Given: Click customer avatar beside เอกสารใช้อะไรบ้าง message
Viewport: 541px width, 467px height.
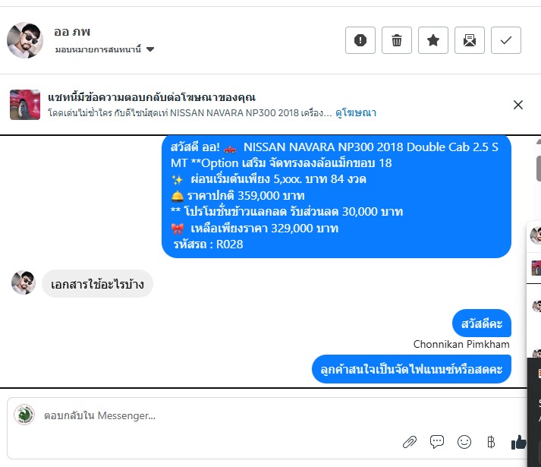Looking at the screenshot, I should [x=24, y=282].
